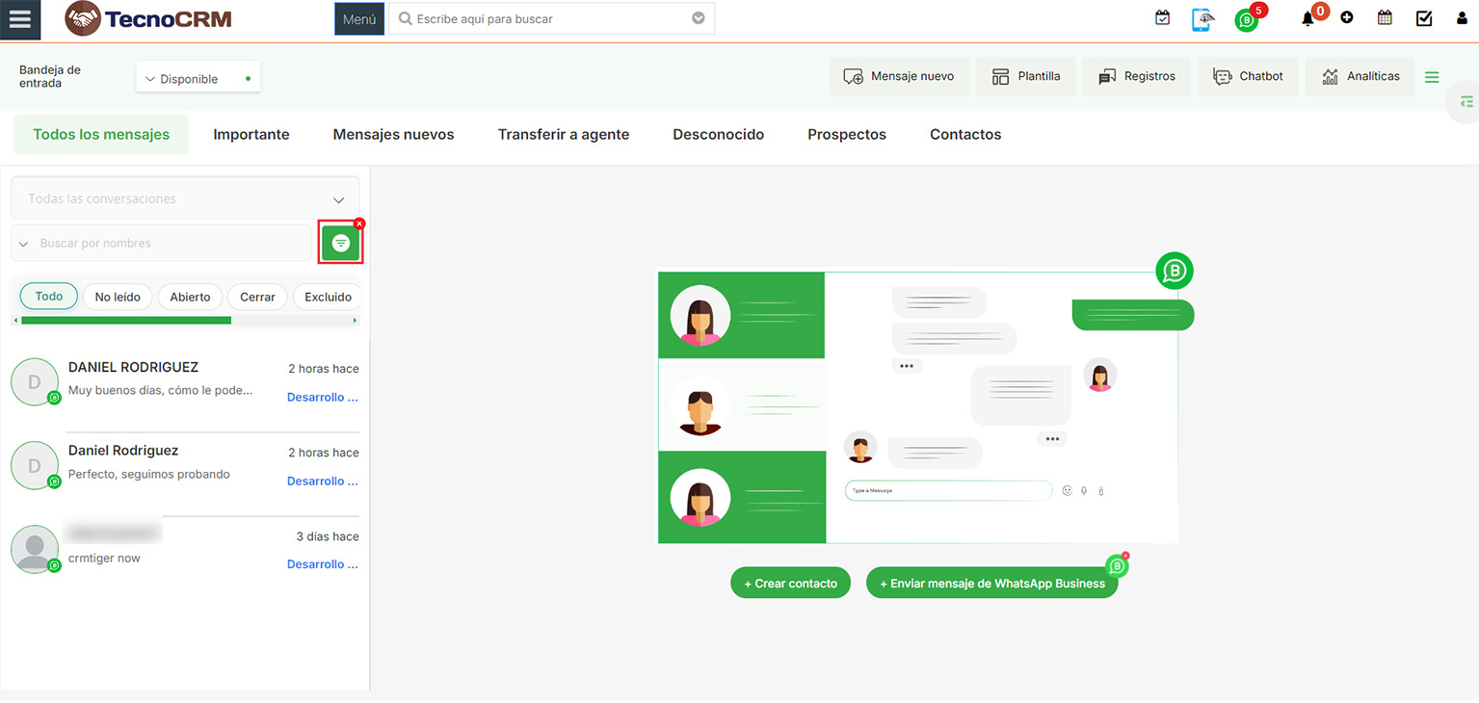The width and height of the screenshot is (1479, 703).
Task: Open the calendar icon in header
Action: pyautogui.click(x=1385, y=18)
